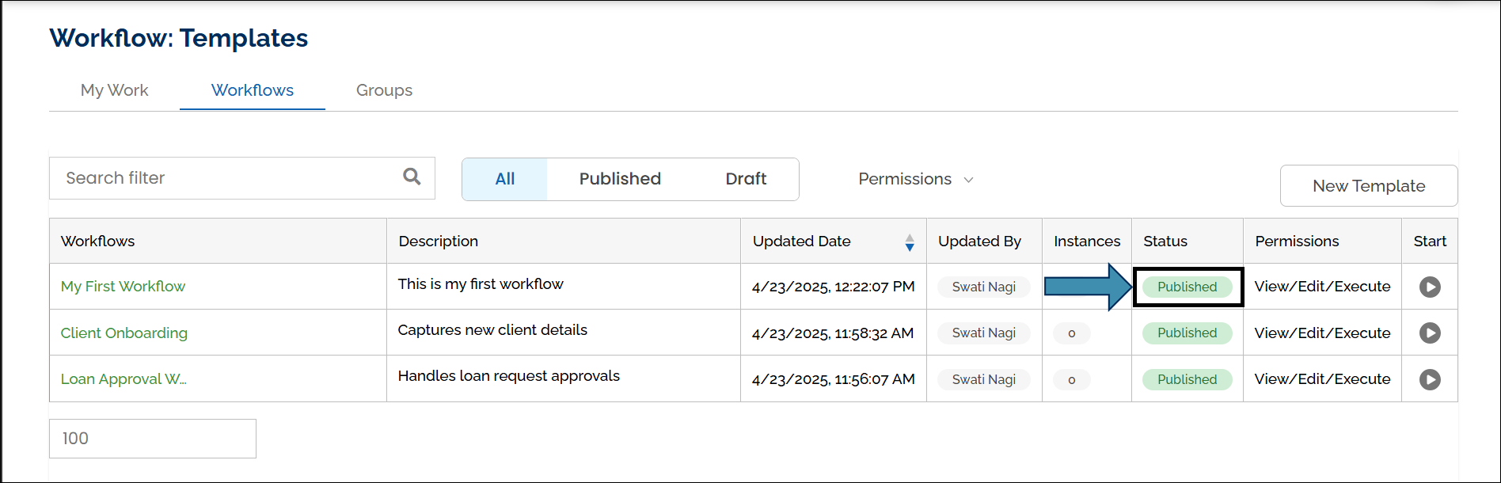
Task: Click the search magnifier icon
Action: tap(412, 177)
